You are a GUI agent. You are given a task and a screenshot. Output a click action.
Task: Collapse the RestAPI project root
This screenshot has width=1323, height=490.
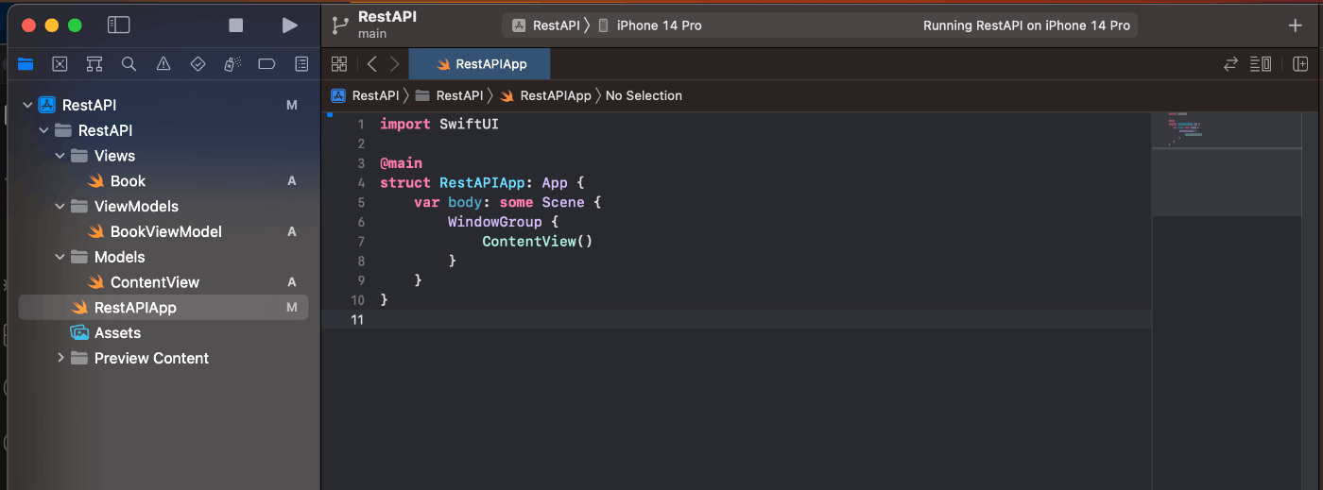[x=26, y=105]
